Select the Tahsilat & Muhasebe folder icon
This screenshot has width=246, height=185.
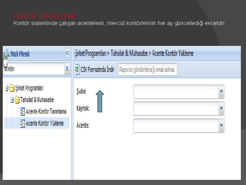(x=17, y=100)
